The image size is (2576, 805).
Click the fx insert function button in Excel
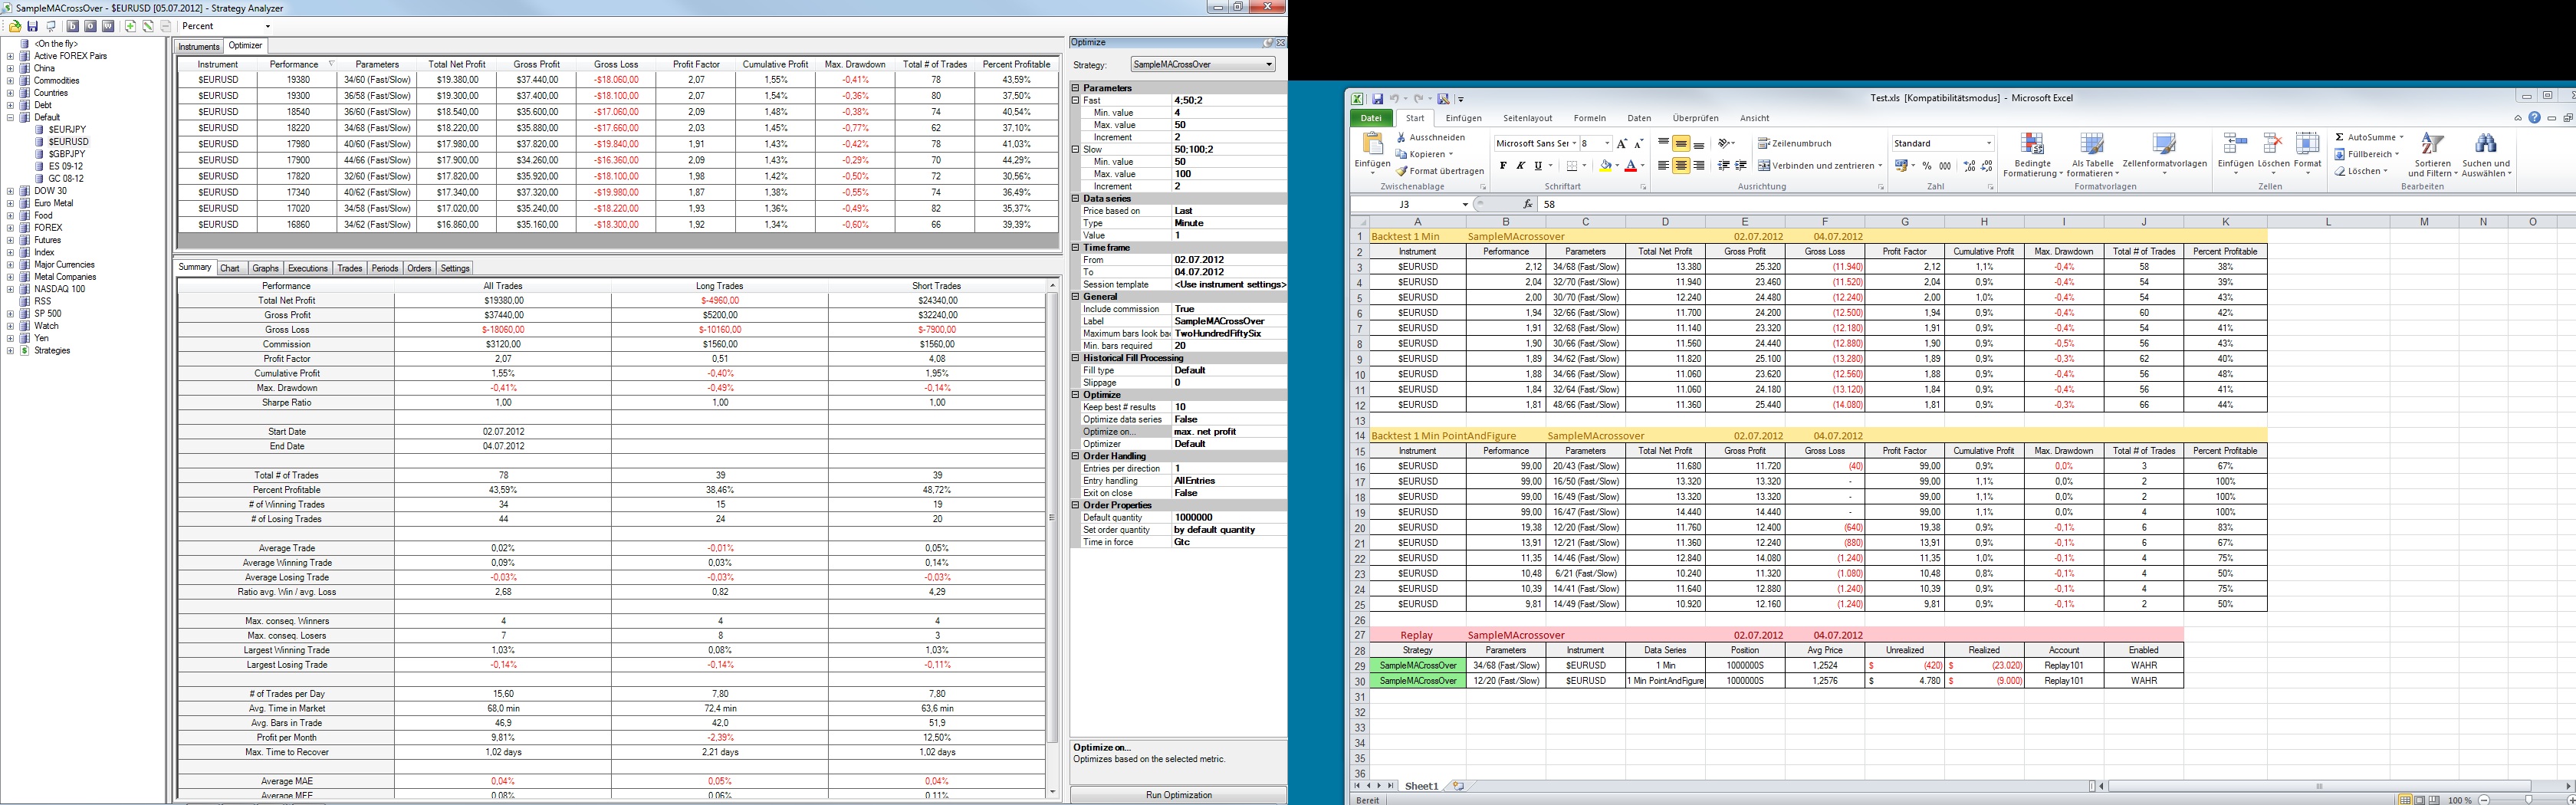[1527, 204]
